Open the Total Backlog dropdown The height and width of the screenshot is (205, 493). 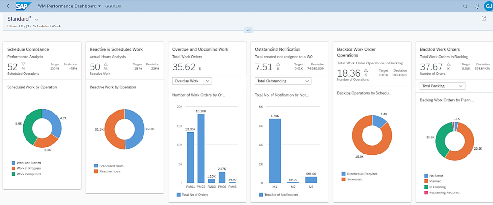click(442, 86)
